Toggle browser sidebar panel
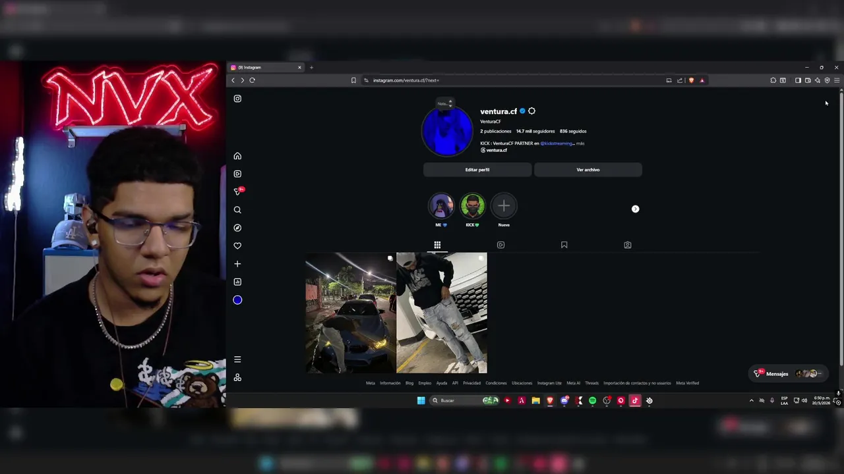This screenshot has height=474, width=844. tap(798, 80)
